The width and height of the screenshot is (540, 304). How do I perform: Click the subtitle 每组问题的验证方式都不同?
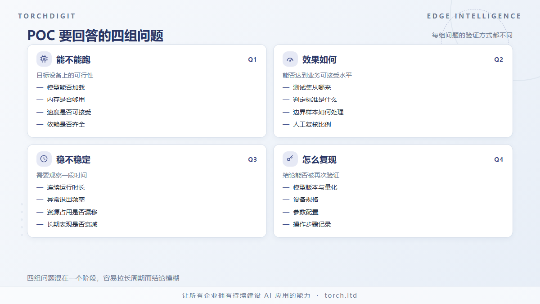point(472,35)
